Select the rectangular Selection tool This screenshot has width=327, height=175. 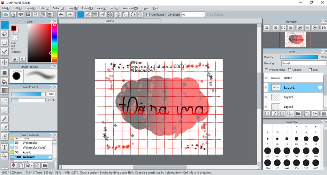[4, 101]
